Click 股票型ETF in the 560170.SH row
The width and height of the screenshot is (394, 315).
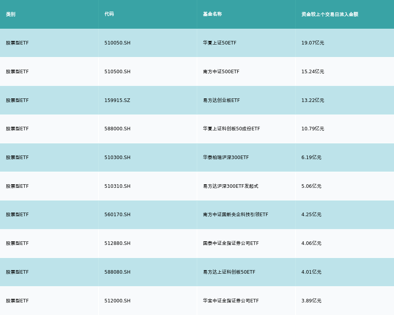click(17, 215)
